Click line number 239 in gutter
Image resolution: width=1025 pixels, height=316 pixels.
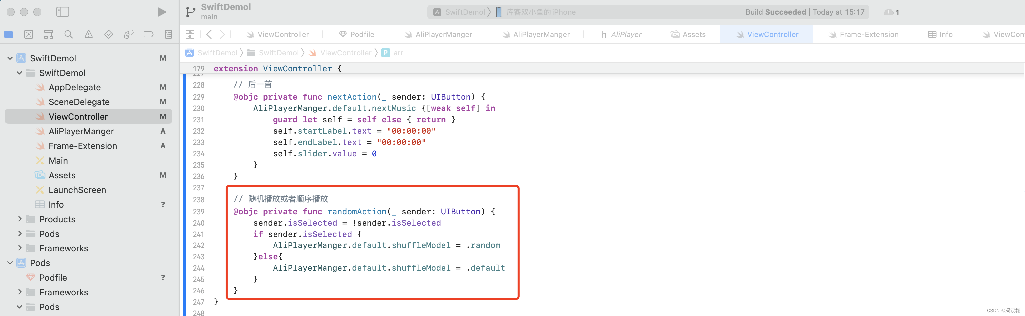[198, 212]
